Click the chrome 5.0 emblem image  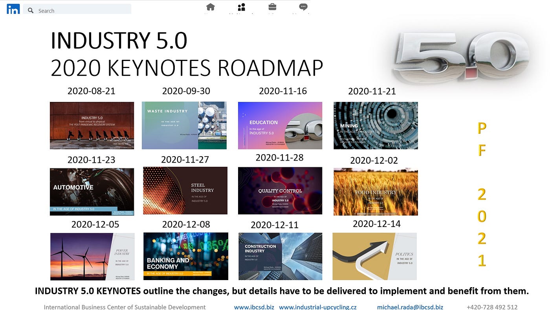click(462, 57)
